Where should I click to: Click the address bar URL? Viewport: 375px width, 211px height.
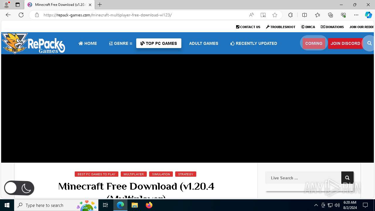coord(108,15)
